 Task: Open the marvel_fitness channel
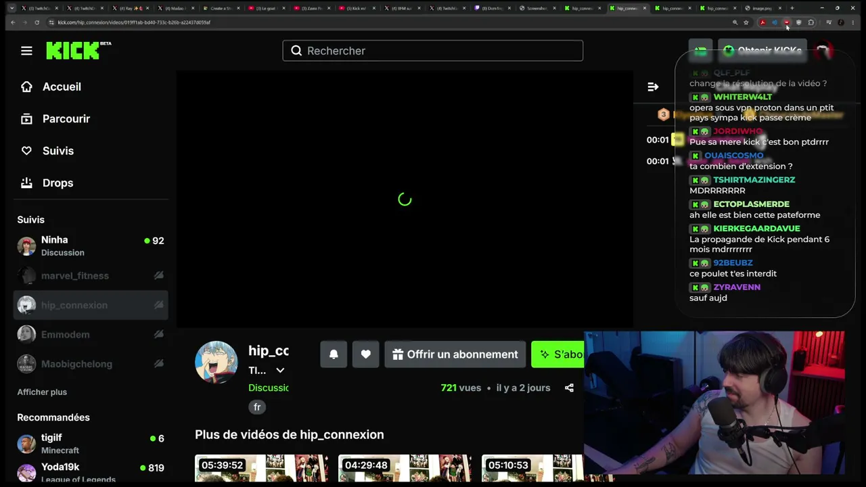tap(91, 275)
